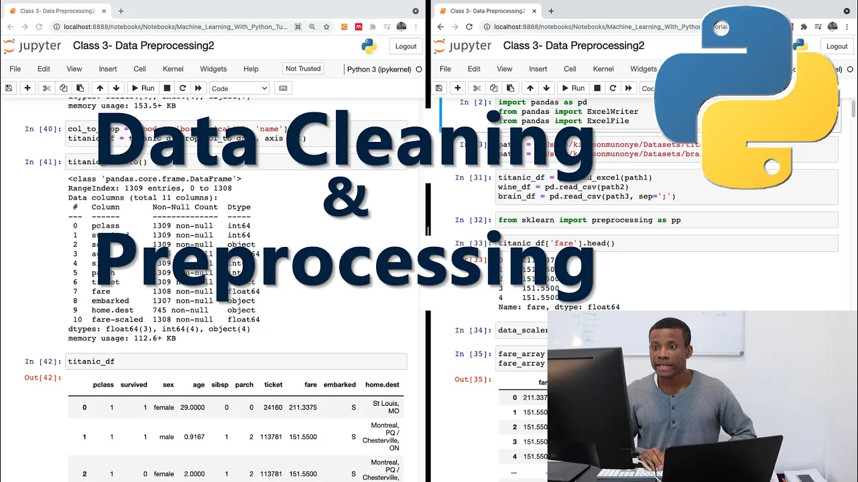
Task: Move selected cell up in left window
Action: click(x=100, y=88)
